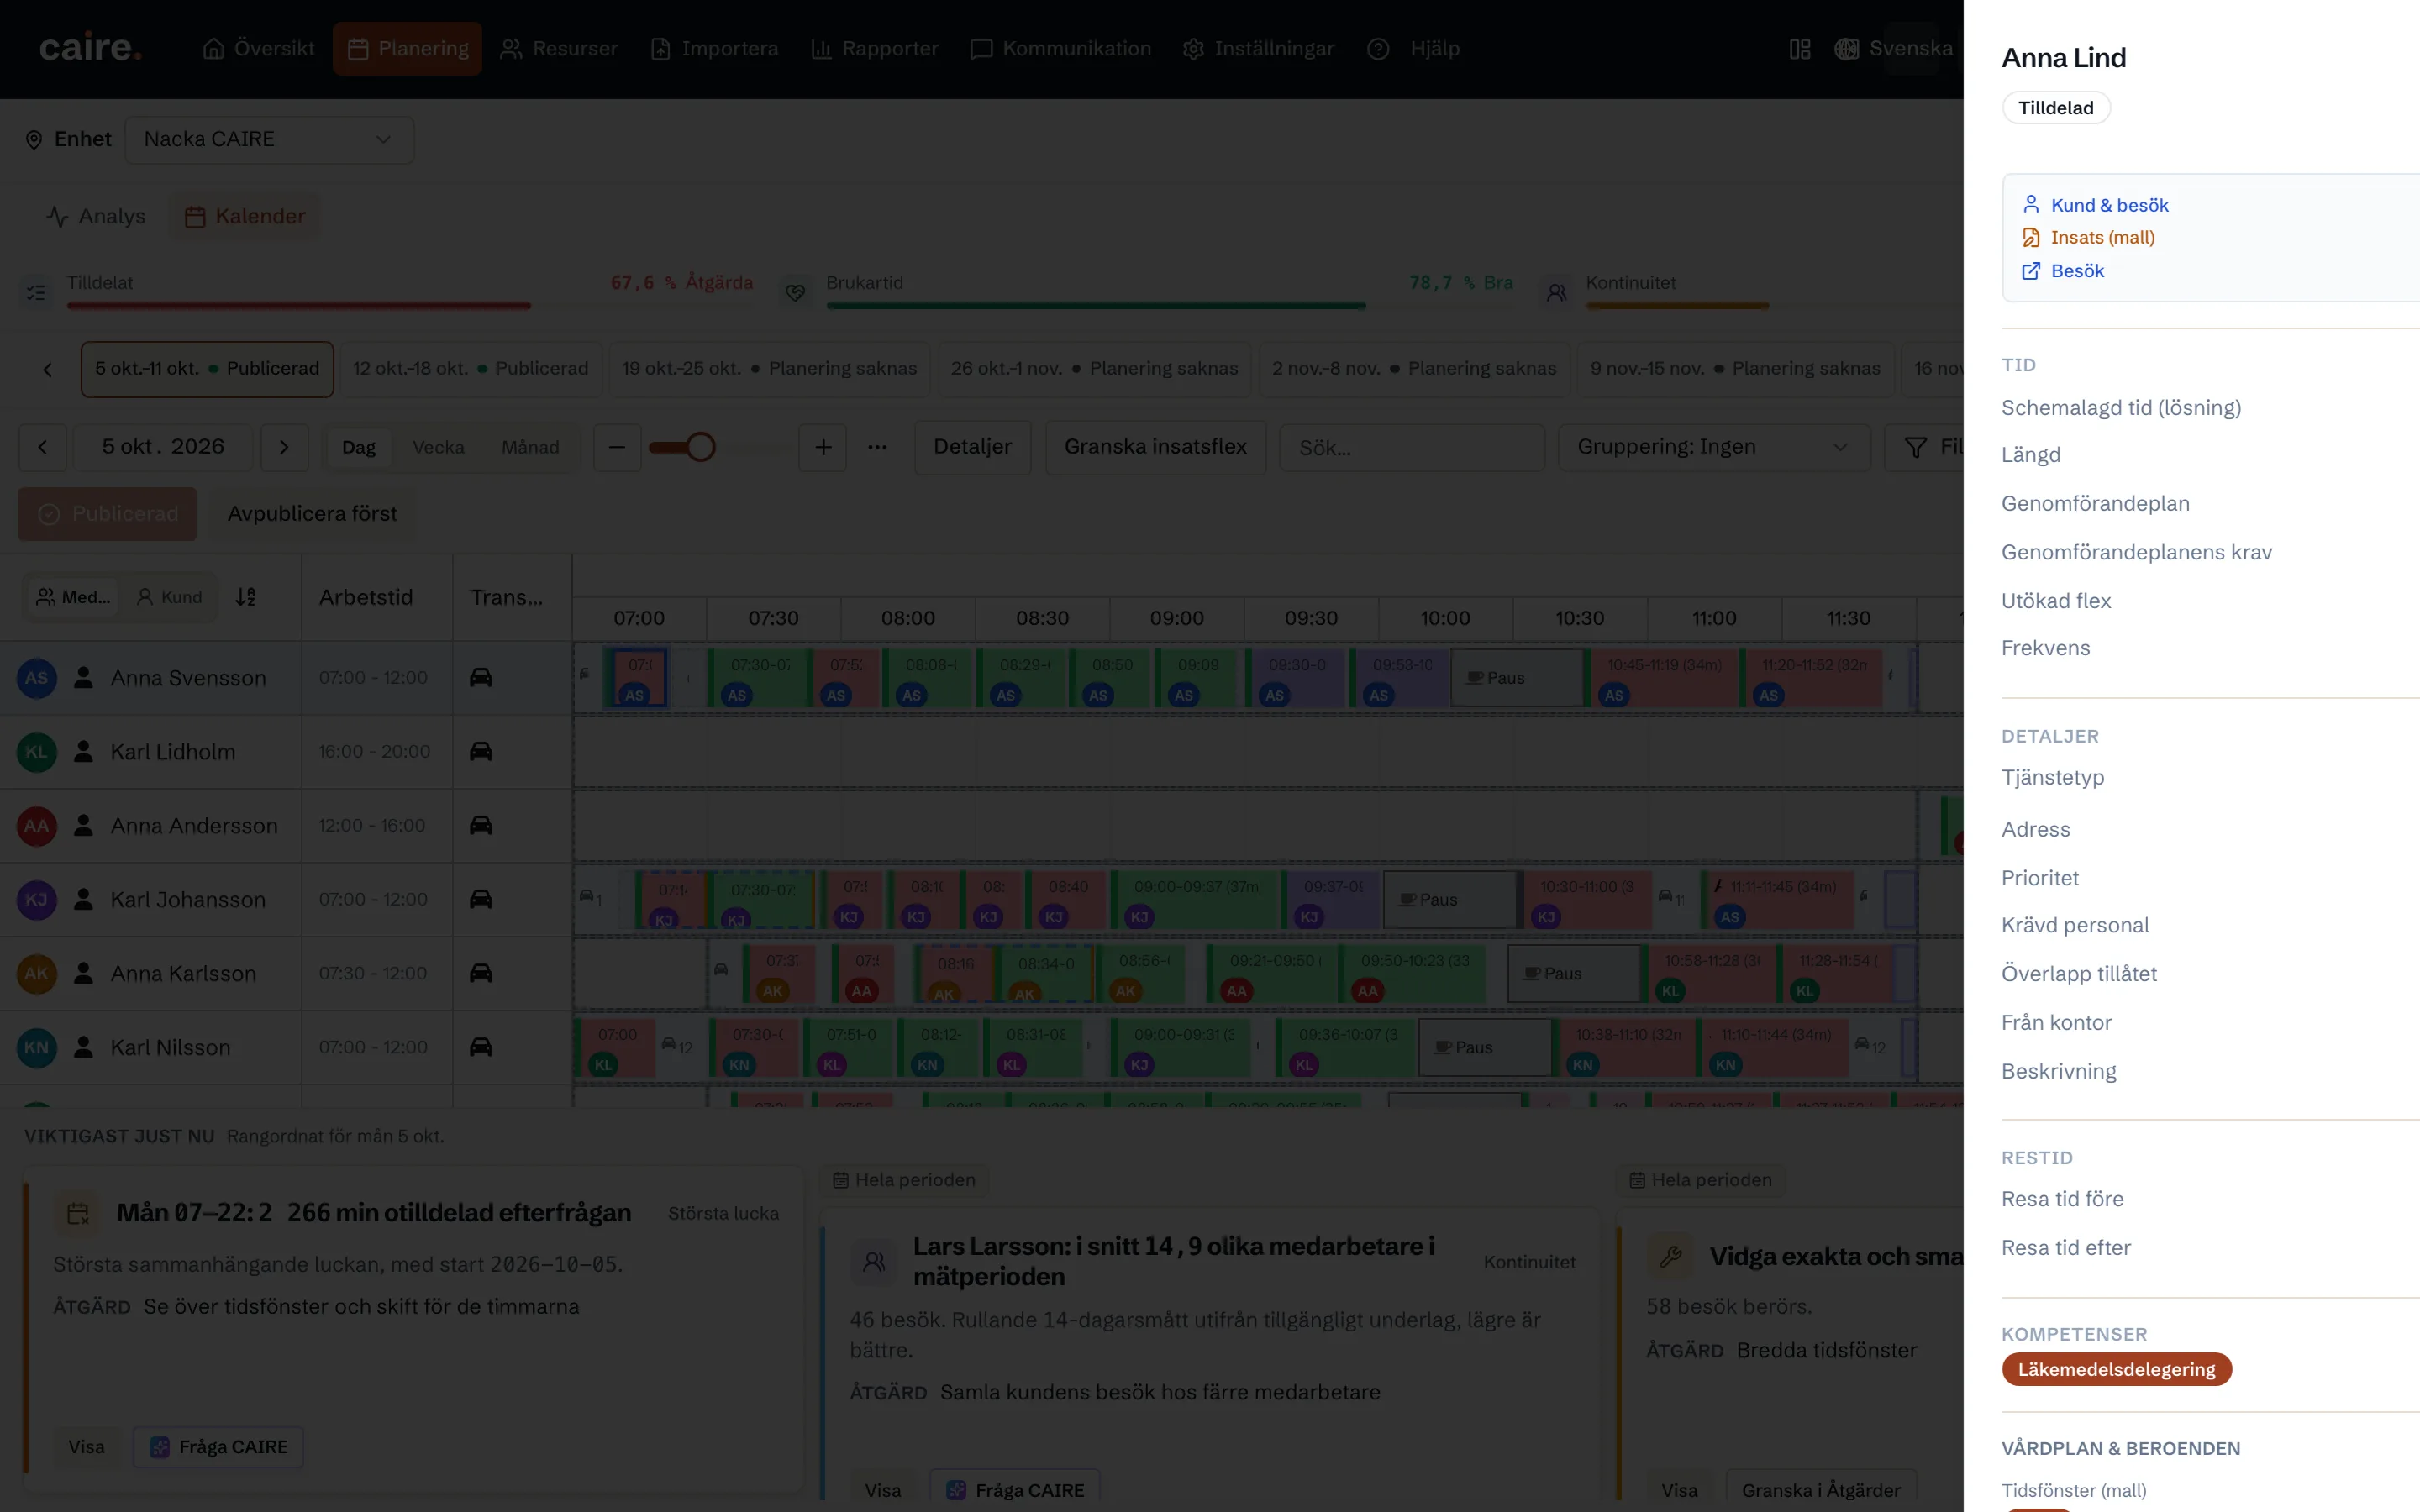
Task: Select the Läkemedelsdelegering competence tag
Action: (x=2116, y=1369)
